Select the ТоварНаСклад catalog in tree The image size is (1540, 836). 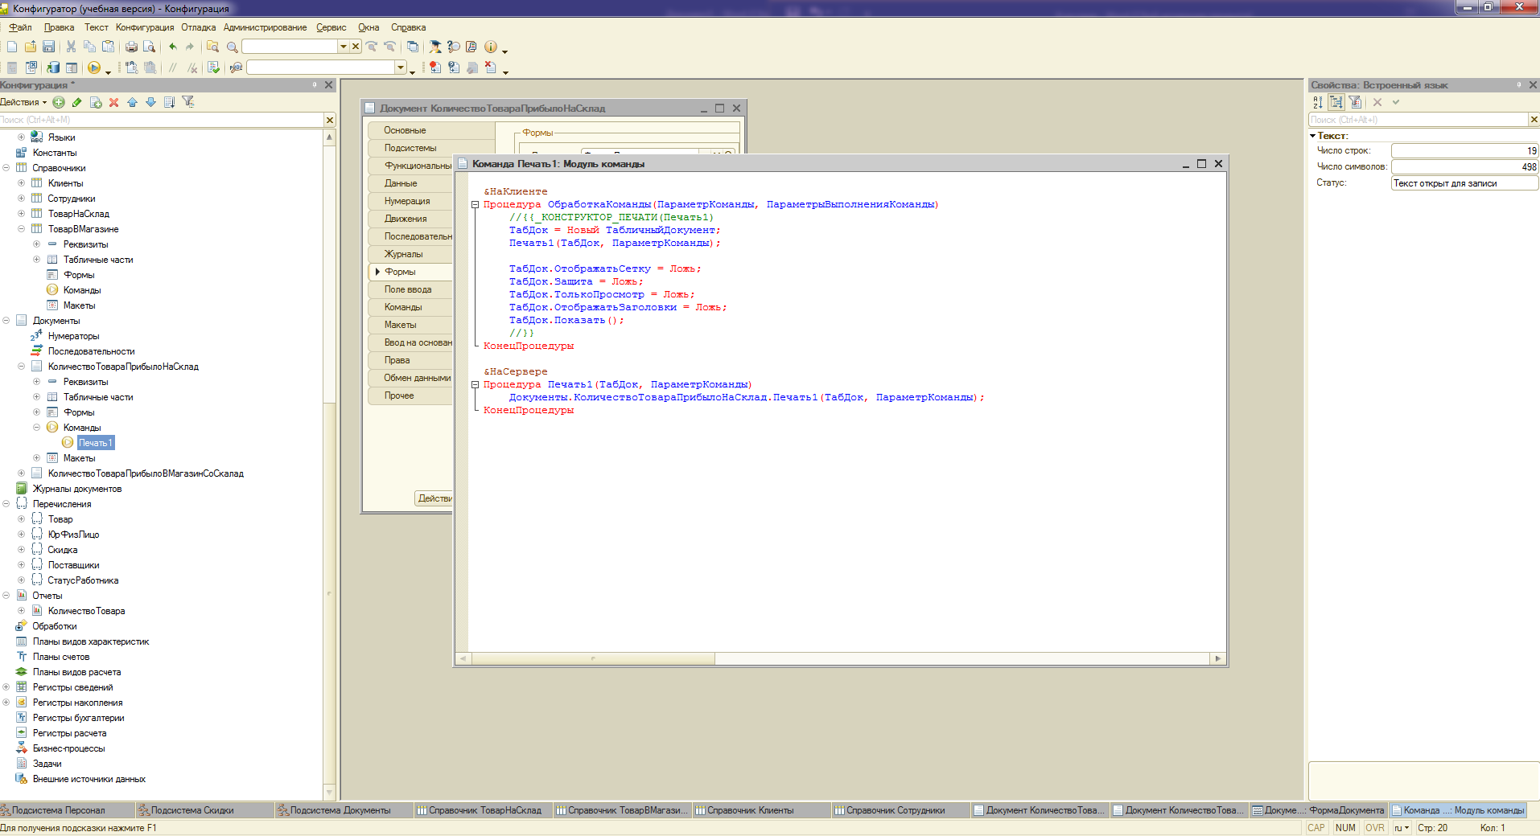[x=79, y=214]
